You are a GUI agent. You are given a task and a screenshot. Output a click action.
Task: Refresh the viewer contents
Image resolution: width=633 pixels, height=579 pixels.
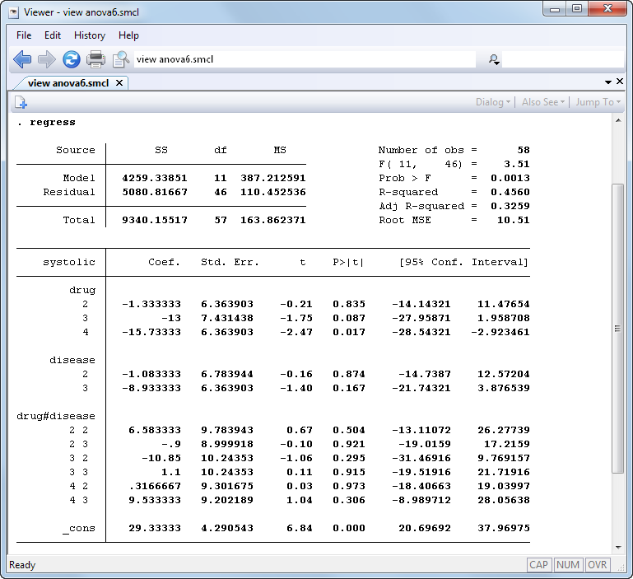(x=72, y=59)
